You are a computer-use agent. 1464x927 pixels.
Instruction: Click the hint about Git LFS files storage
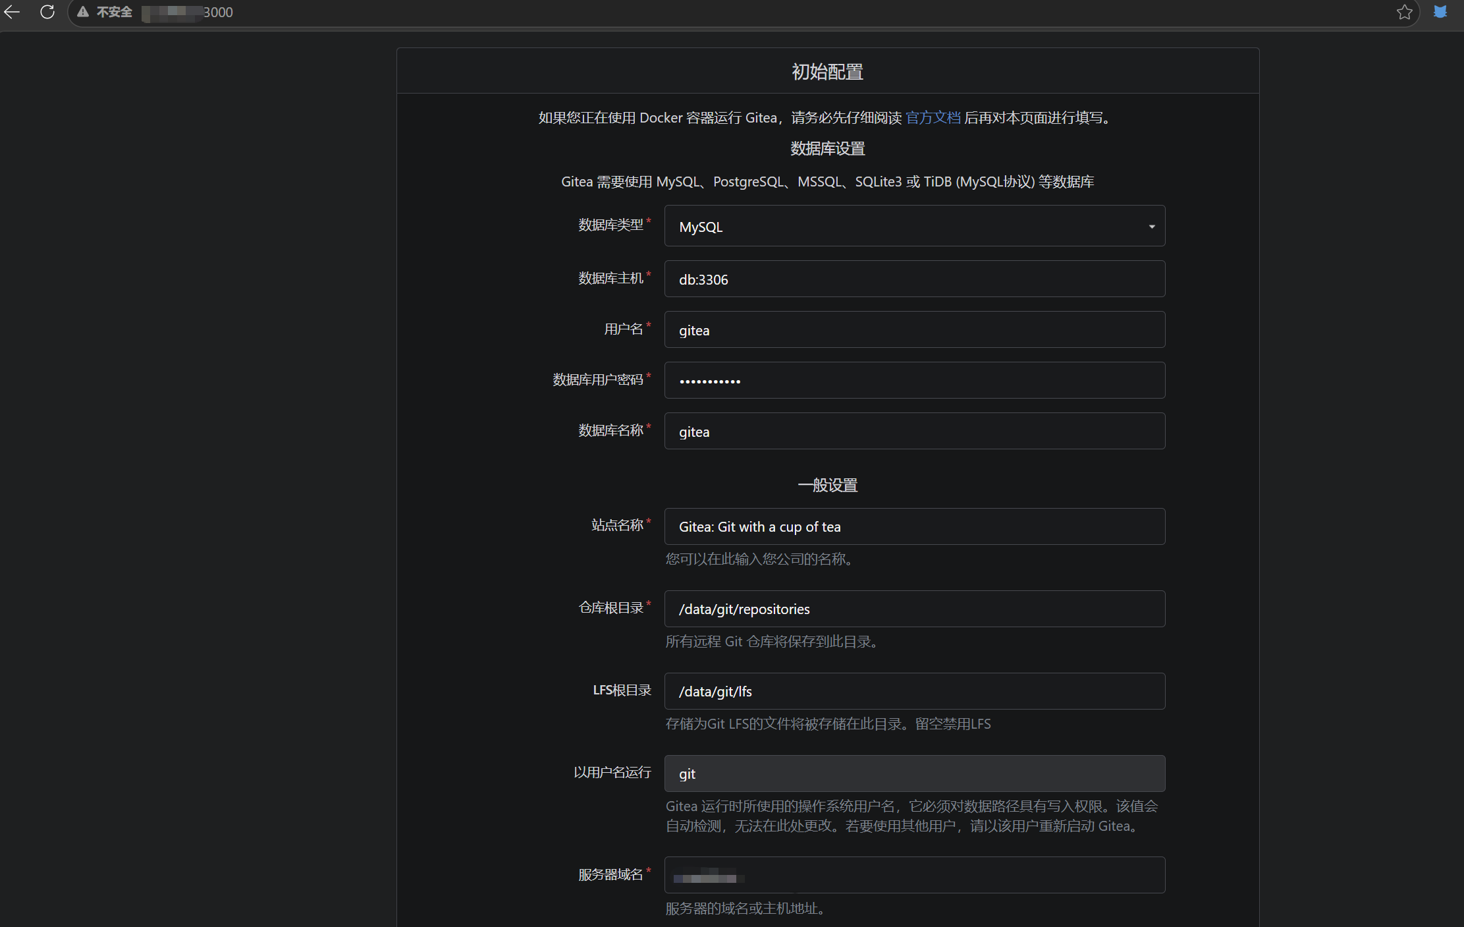pos(828,724)
